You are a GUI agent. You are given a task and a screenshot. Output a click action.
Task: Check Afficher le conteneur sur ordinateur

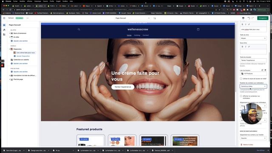tap(241, 96)
